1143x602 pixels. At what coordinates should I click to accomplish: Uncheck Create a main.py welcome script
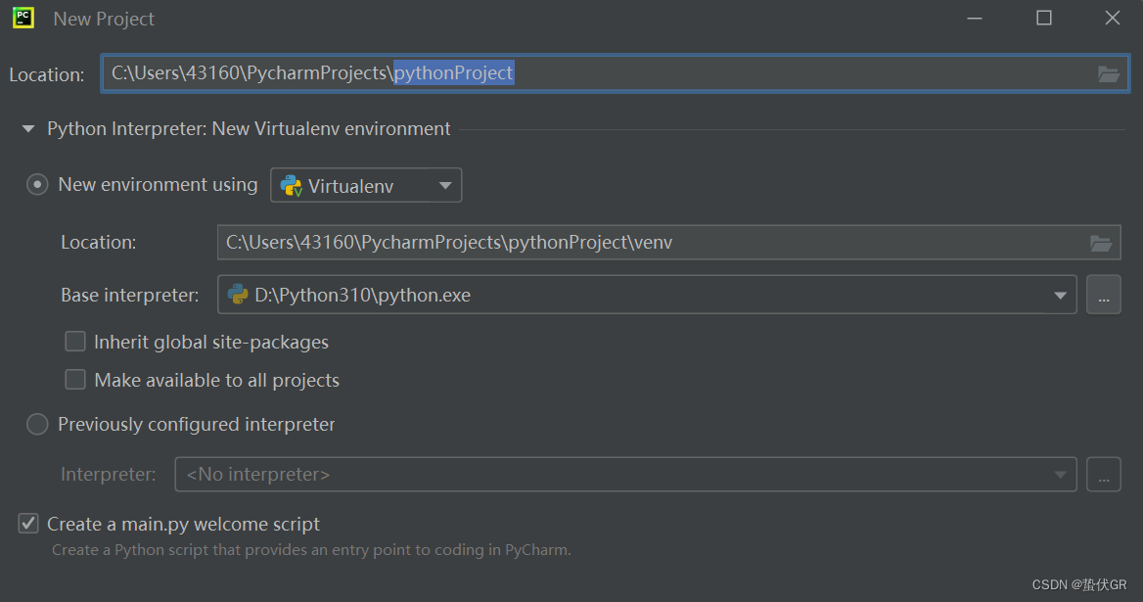pos(28,524)
